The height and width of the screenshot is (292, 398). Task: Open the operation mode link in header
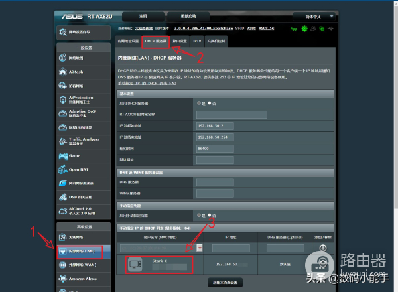(144, 28)
